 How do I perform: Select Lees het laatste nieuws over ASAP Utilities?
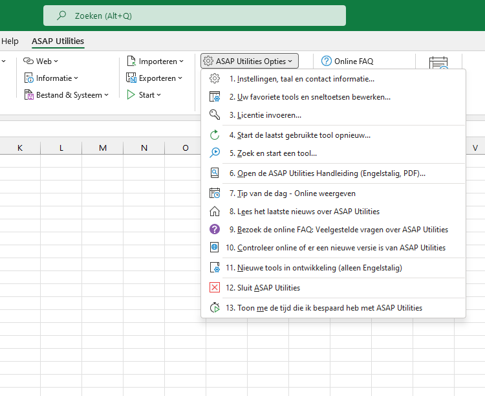333,211
